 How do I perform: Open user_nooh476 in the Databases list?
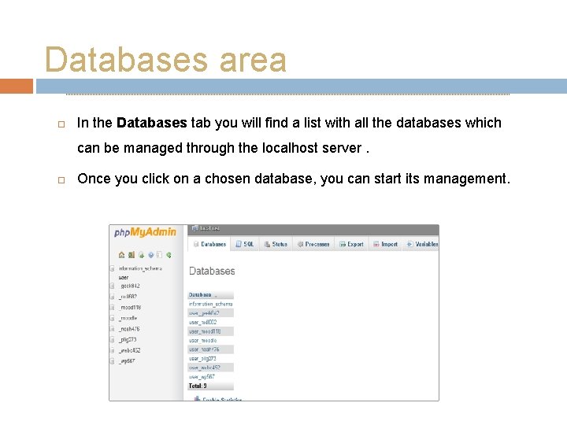[x=204, y=349]
